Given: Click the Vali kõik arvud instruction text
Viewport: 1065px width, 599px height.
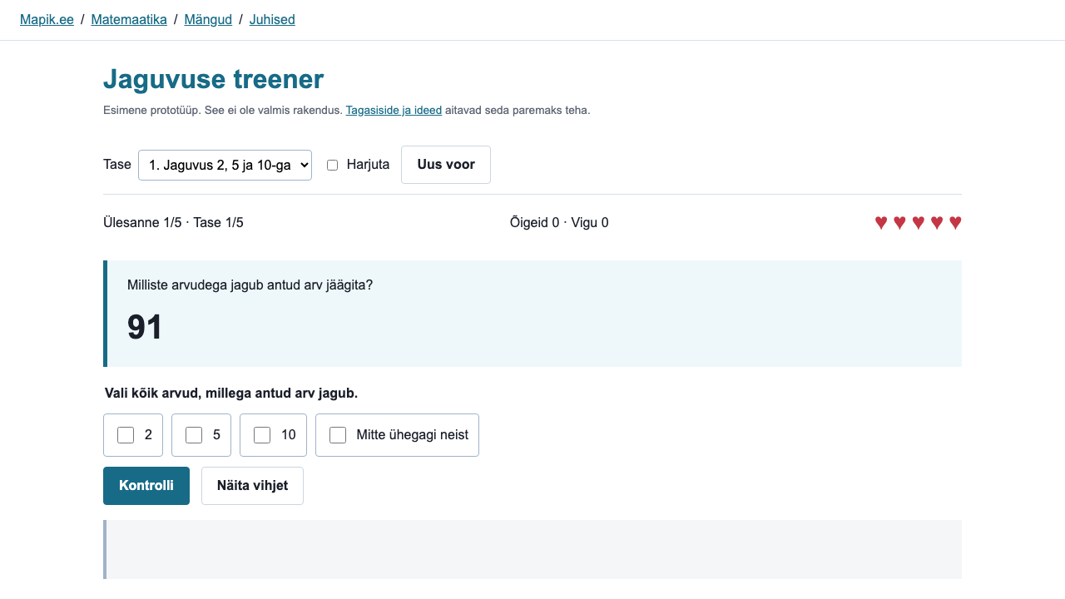Looking at the screenshot, I should (231, 393).
